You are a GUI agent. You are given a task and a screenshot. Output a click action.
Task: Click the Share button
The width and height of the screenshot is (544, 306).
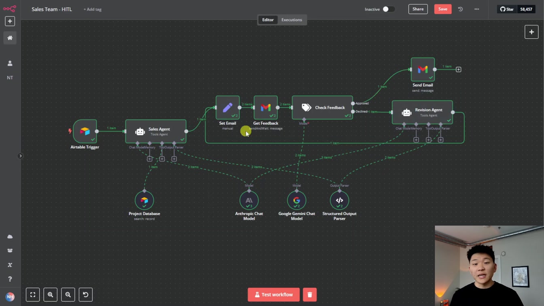418,9
